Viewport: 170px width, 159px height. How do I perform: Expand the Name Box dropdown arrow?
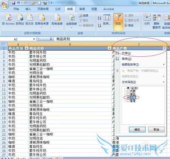[x=34, y=39]
